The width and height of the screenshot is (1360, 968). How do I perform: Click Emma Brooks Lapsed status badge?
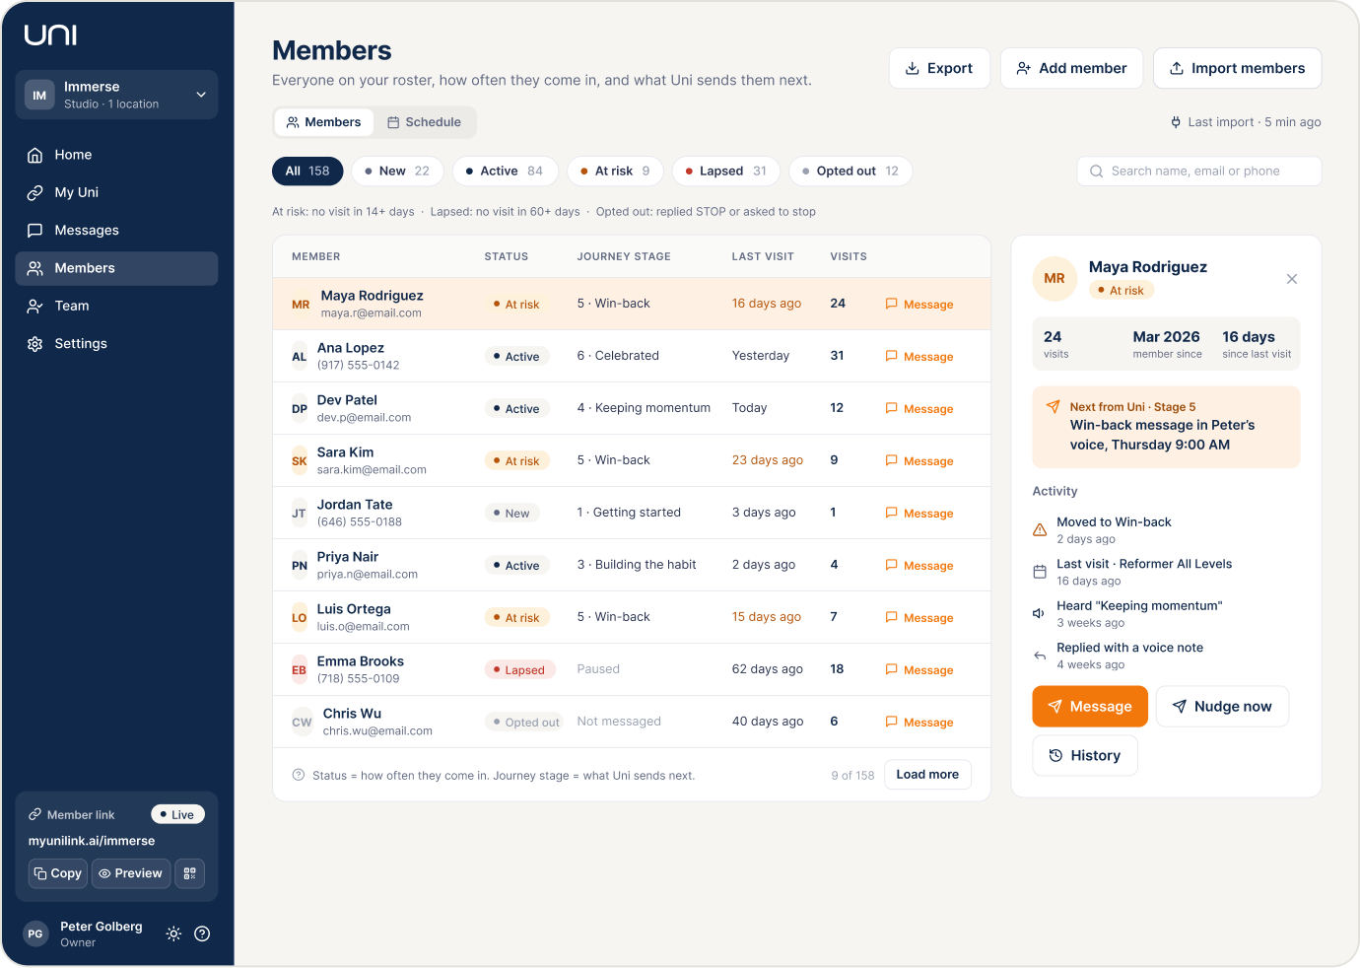point(520,670)
